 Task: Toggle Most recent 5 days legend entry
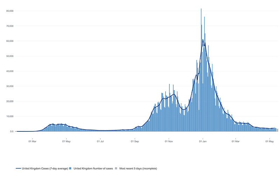pos(136,168)
